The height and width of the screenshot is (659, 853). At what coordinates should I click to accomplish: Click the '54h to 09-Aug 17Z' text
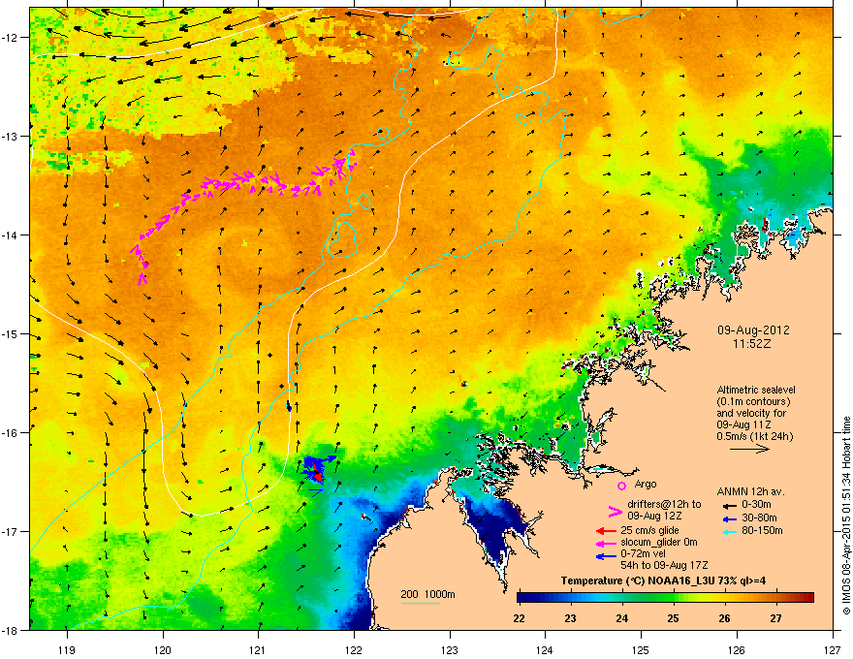click(664, 565)
